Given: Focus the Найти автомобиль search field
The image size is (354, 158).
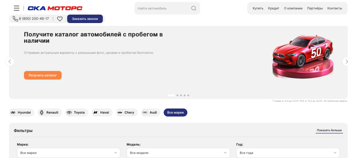Looking at the screenshot, I should (167, 8).
